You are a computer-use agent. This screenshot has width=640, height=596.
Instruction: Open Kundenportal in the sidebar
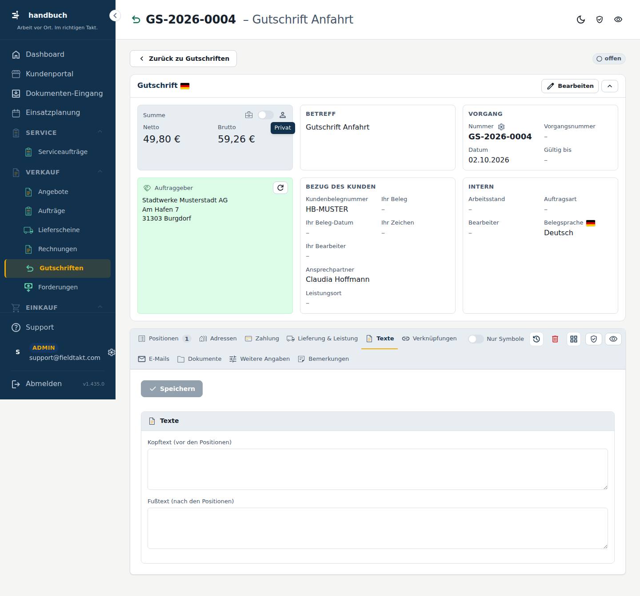tap(58, 74)
